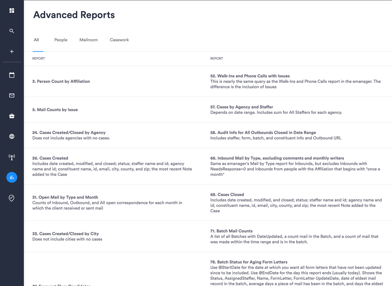Open the Walk-Ins and Phone Calls with Issues report
The image size is (392, 286).
tap(250, 76)
